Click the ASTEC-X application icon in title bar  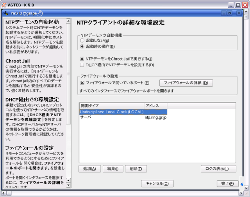click(4, 5)
